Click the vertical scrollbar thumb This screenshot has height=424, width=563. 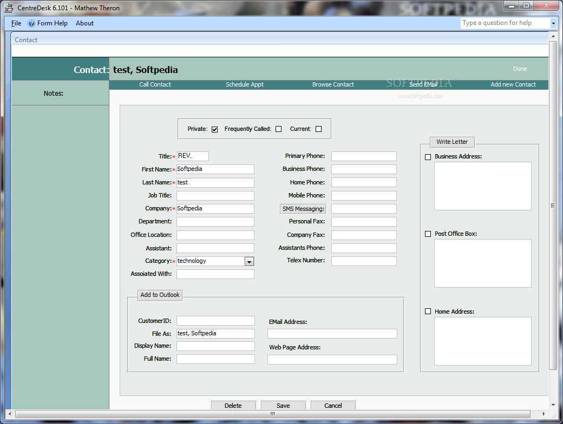553,206
